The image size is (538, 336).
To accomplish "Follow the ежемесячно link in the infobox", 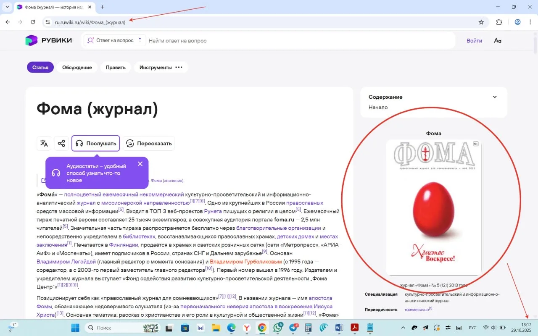I will tap(417, 310).
